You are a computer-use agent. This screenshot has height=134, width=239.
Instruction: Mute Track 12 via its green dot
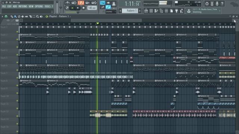[x=17, y=116]
